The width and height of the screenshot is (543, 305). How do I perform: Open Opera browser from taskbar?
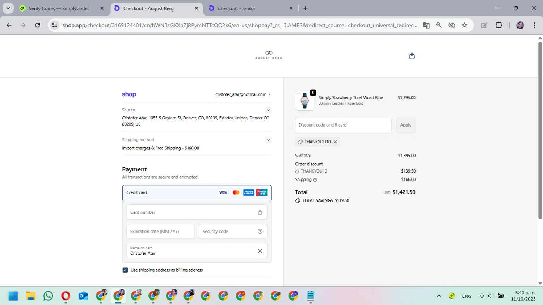[66, 296]
